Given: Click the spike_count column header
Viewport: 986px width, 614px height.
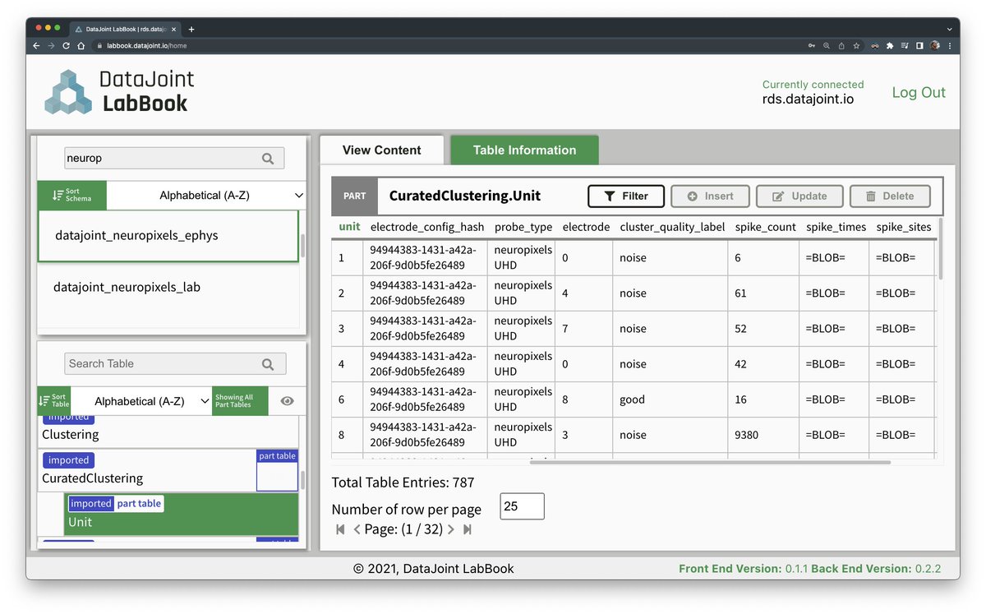Looking at the screenshot, I should (x=763, y=227).
